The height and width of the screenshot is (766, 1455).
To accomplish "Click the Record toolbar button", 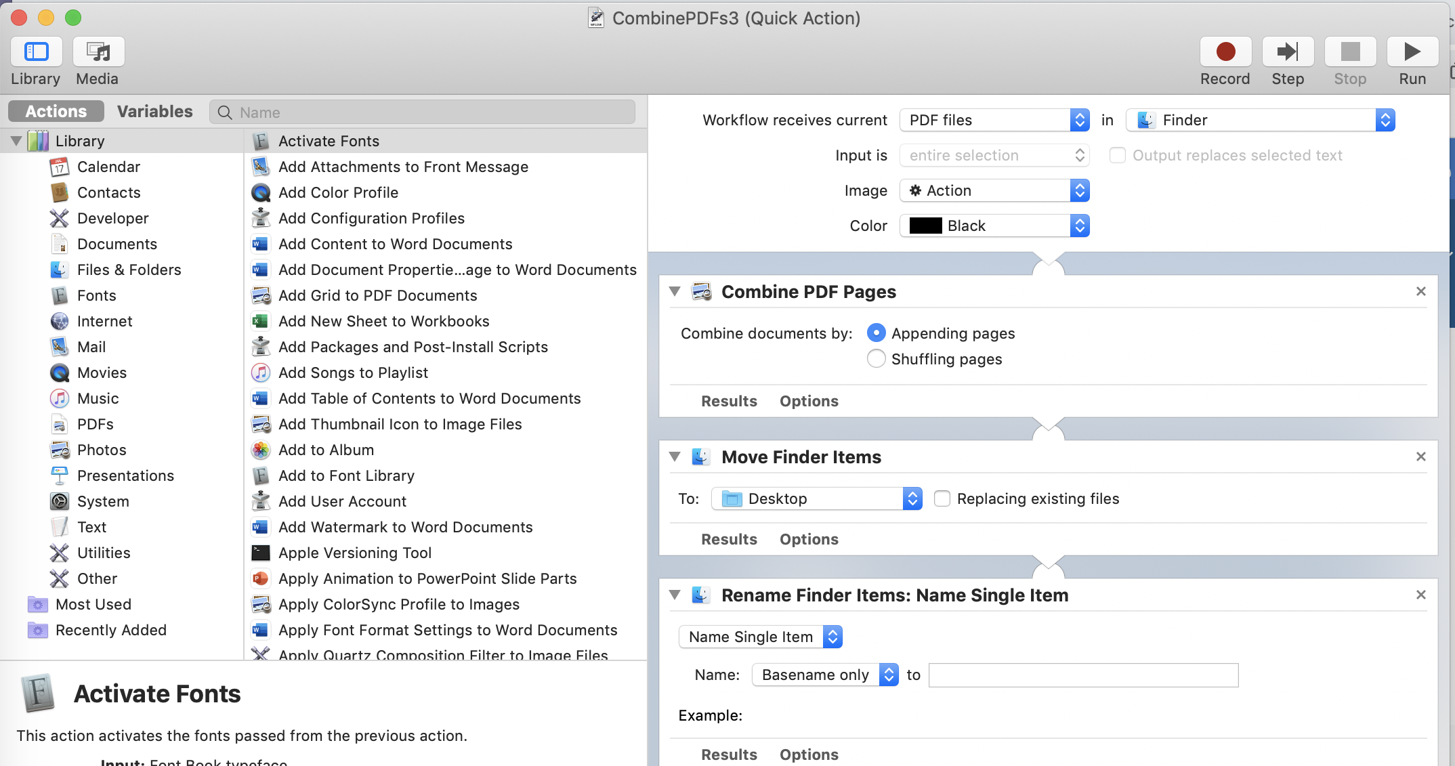I will (x=1225, y=52).
